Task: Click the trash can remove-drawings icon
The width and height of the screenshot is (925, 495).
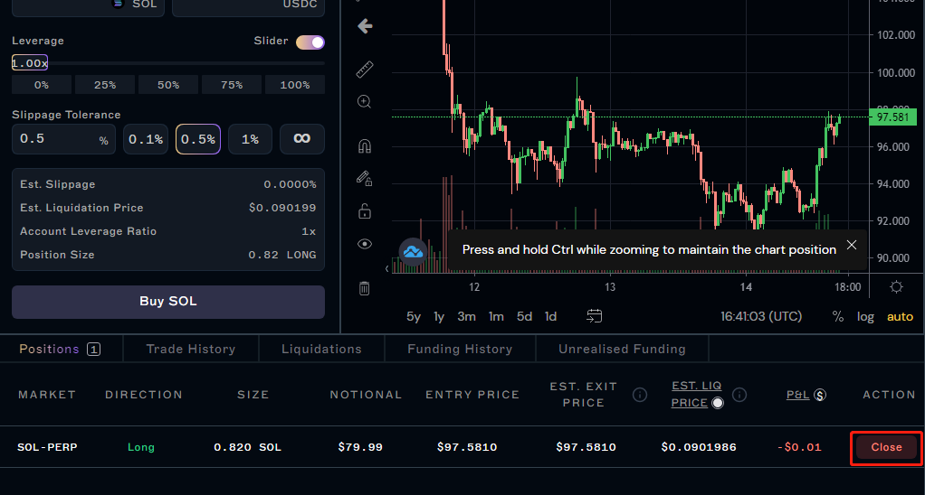Action: click(x=365, y=288)
